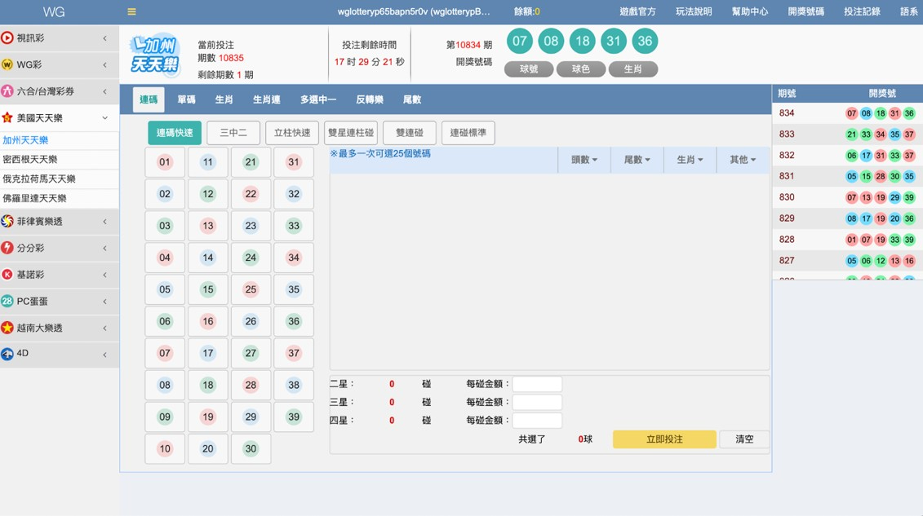Select number ball 01

point(165,162)
